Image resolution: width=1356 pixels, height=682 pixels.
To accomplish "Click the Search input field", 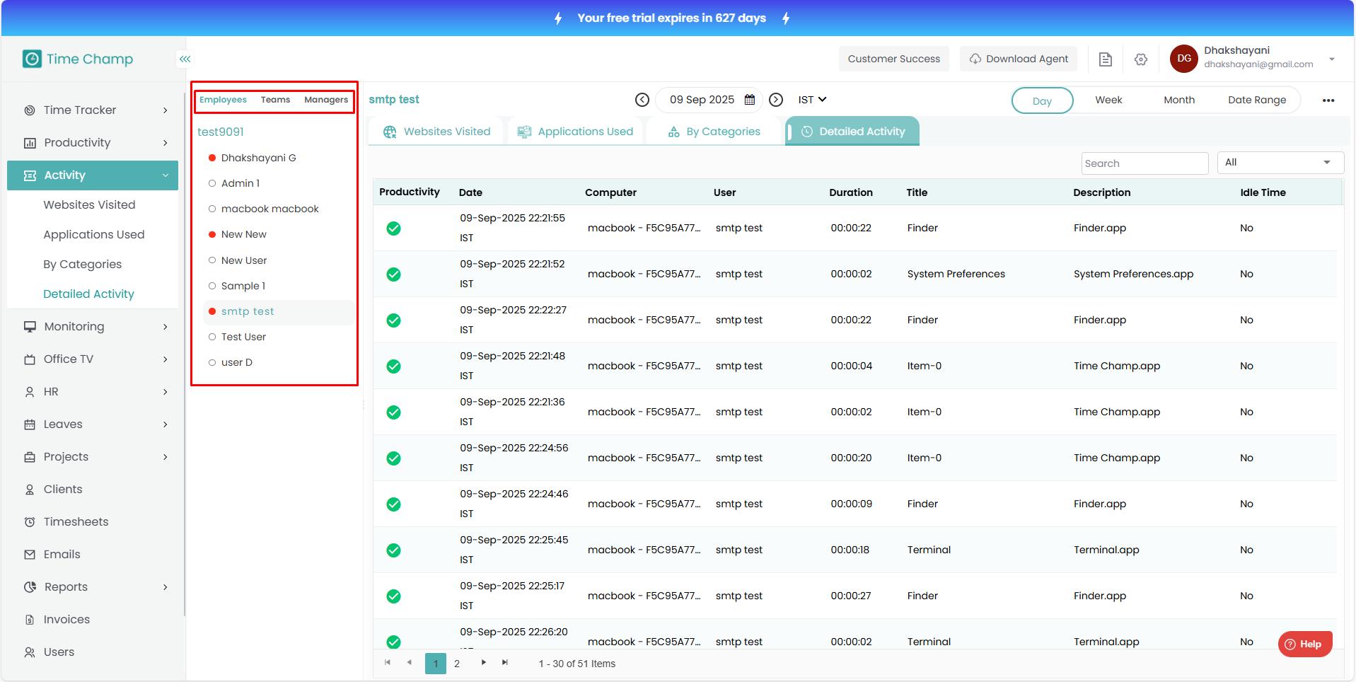I will [1144, 163].
